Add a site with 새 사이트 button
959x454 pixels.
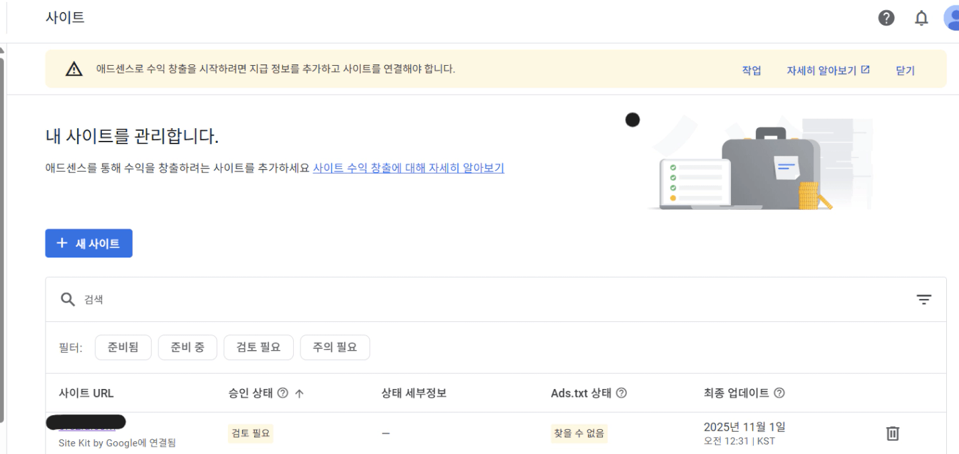click(89, 243)
